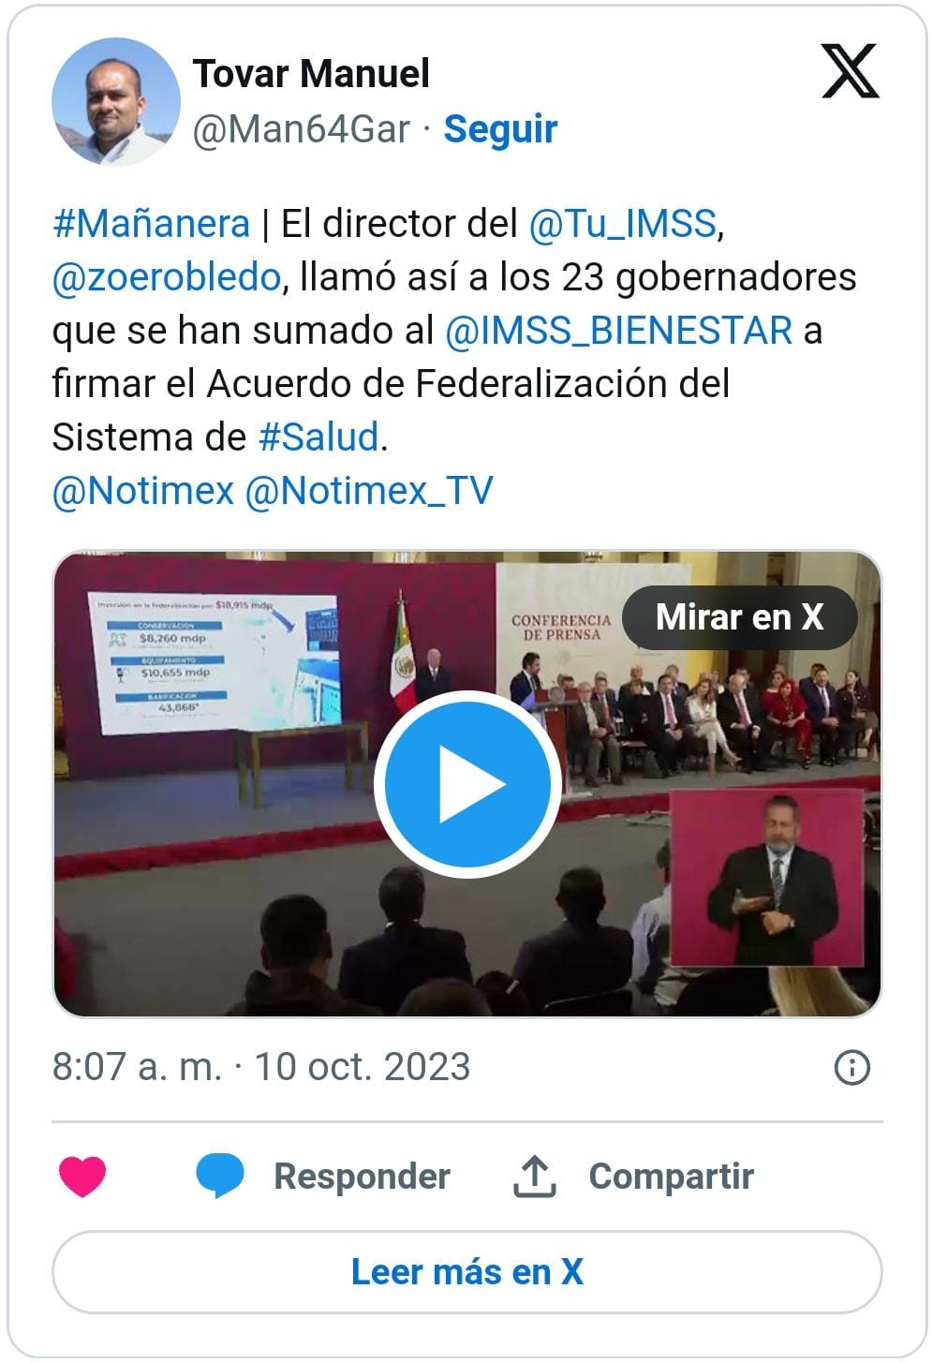Viewport: 933px width, 1363px height.
Task: Open the @IMSS_BIENESTAR mention
Action: [x=618, y=331]
